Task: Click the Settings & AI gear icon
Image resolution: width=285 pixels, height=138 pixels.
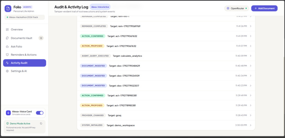Action: (7, 71)
